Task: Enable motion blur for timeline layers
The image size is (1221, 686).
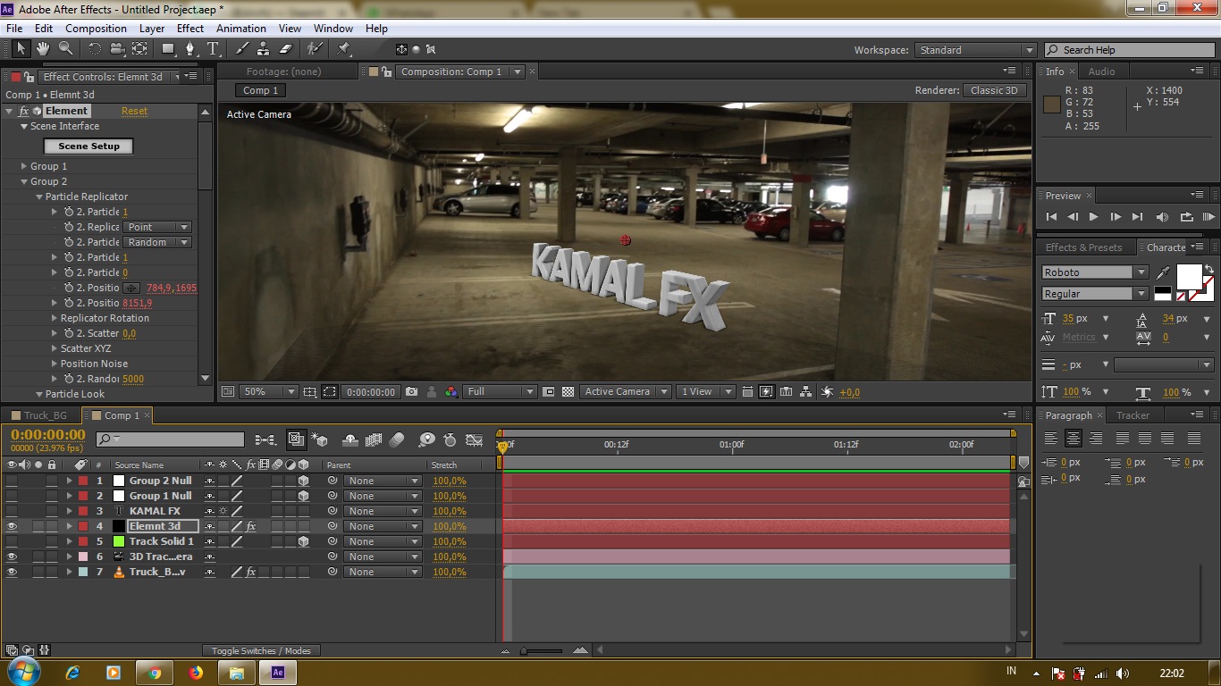Action: click(397, 439)
